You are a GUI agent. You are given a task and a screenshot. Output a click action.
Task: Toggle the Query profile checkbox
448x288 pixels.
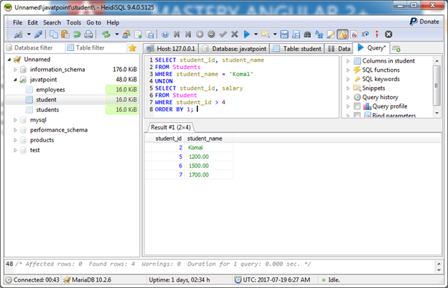[x=357, y=106]
